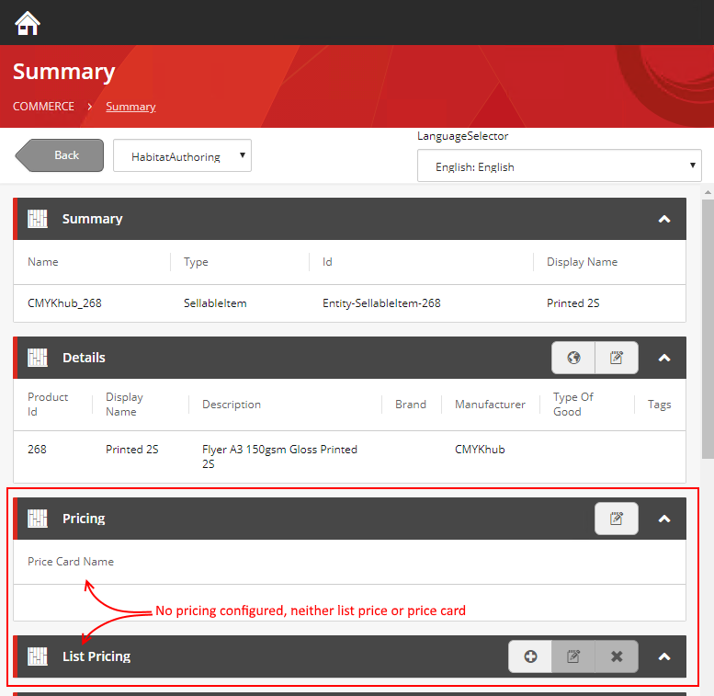Click the edit icon in Pricing header
Viewport: 714px width, 696px height.
(x=617, y=519)
